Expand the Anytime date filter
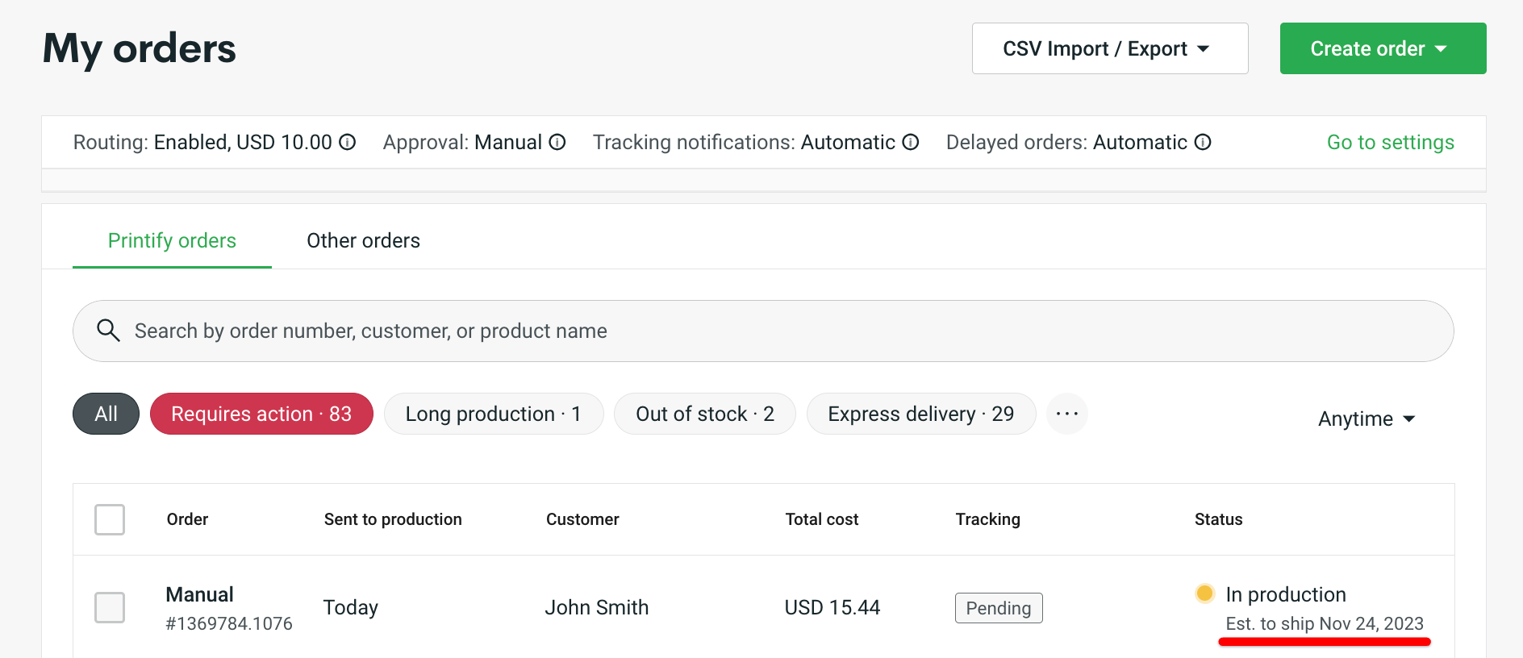 tap(1367, 419)
